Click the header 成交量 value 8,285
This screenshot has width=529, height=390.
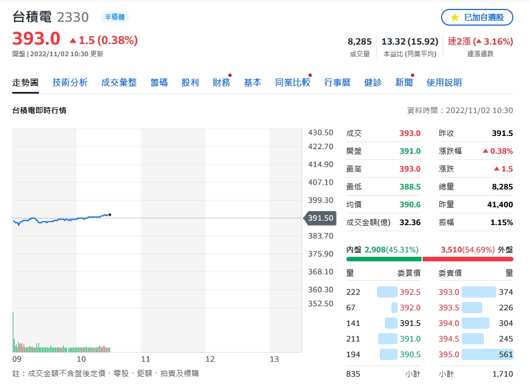click(x=360, y=41)
